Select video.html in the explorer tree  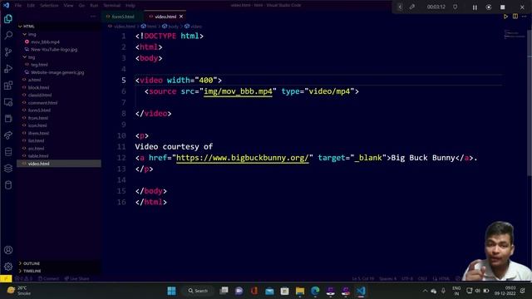59,164
